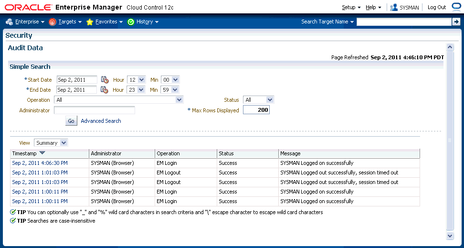Click the End Date input field

coord(77,90)
